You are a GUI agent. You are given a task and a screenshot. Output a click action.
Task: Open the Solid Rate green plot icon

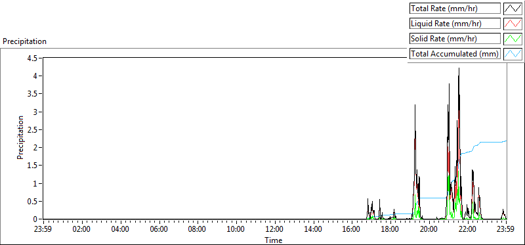click(513, 39)
